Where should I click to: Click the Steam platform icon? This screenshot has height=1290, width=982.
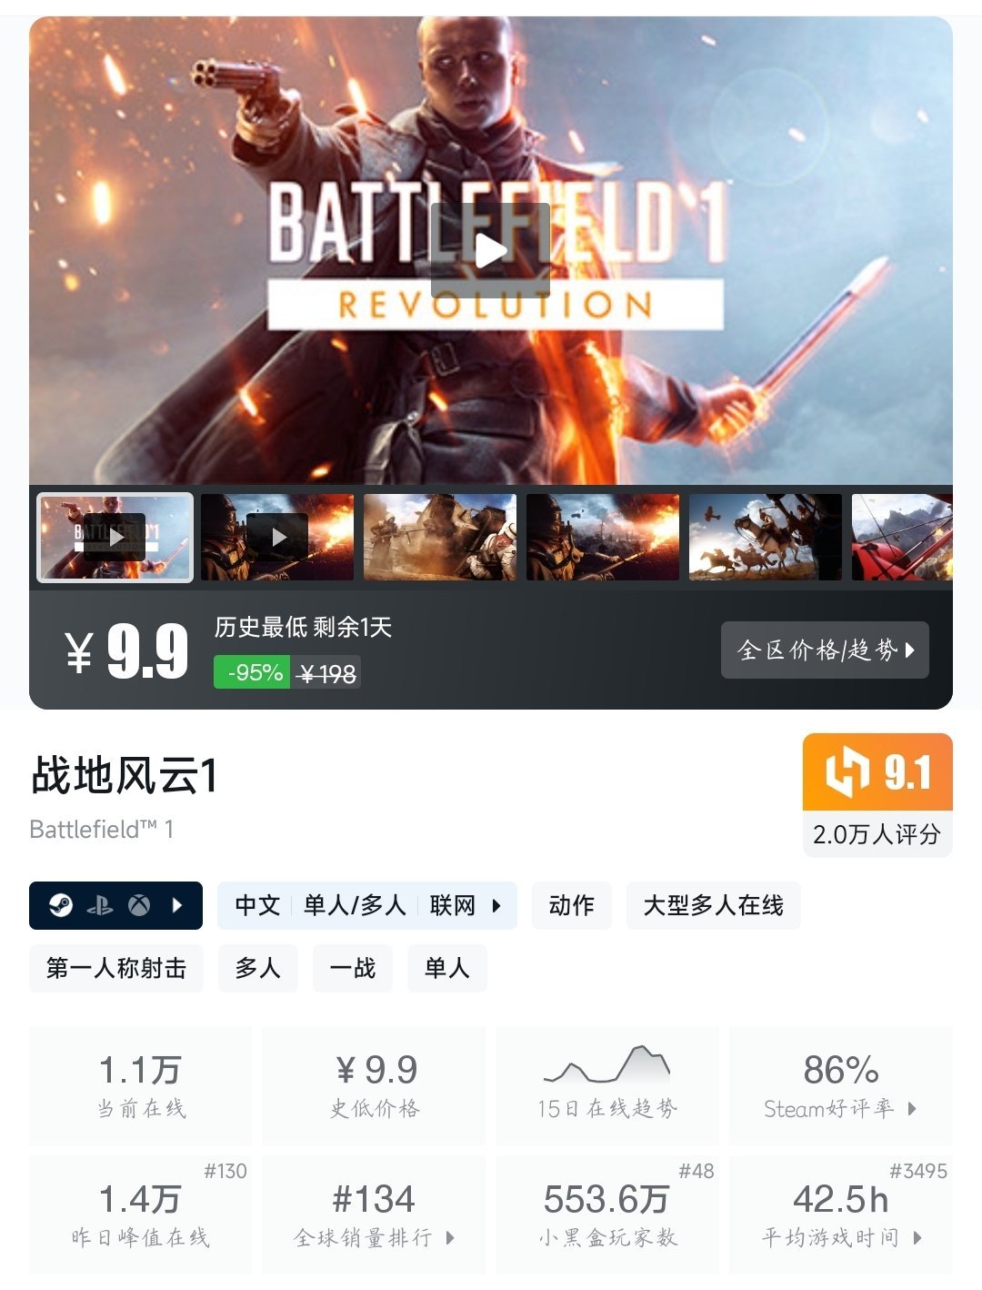61,905
